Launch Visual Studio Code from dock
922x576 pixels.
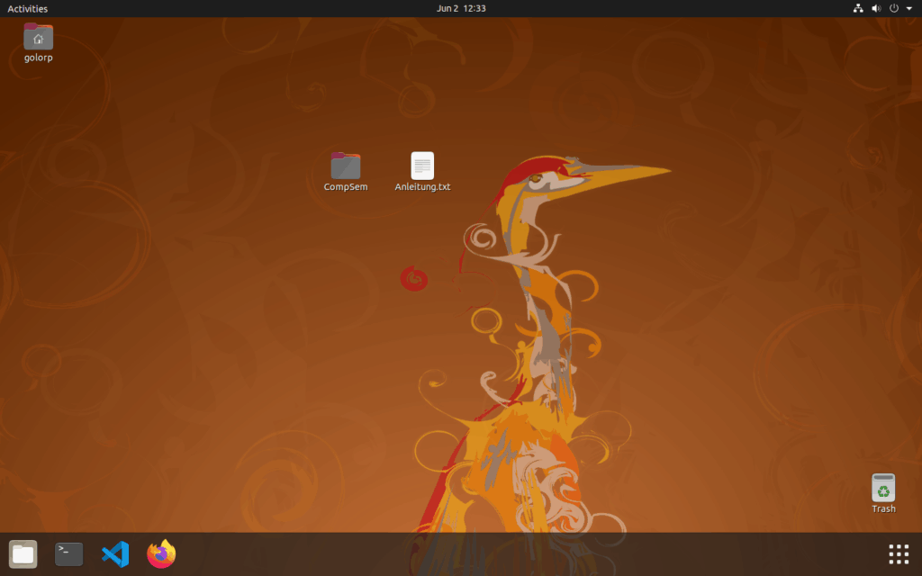click(x=115, y=554)
